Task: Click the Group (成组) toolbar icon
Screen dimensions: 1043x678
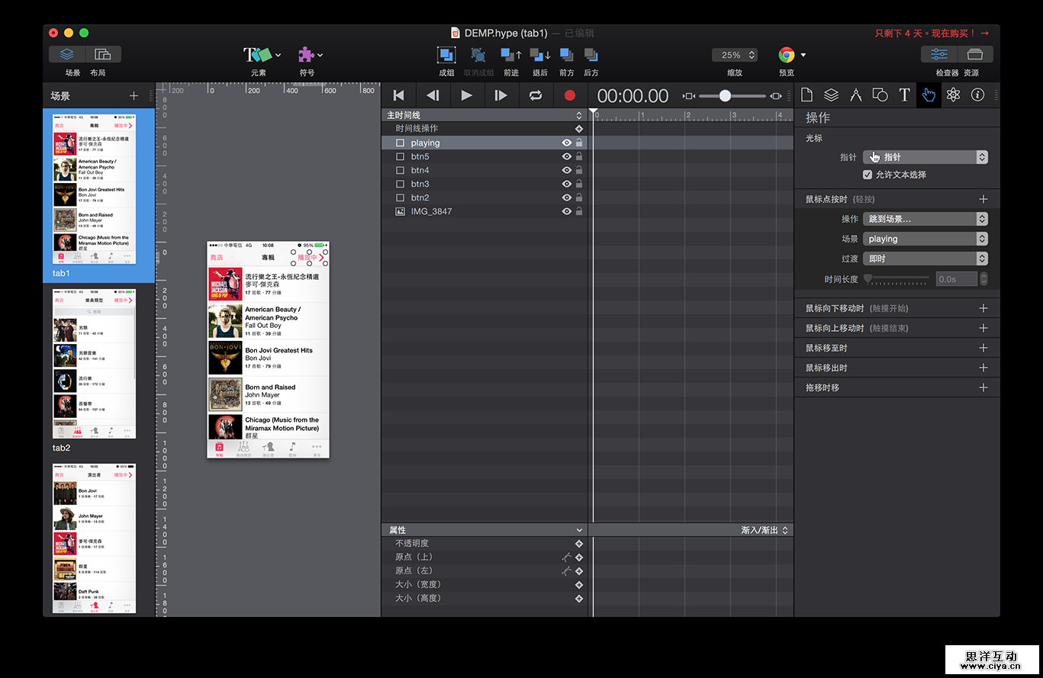Action: 446,55
